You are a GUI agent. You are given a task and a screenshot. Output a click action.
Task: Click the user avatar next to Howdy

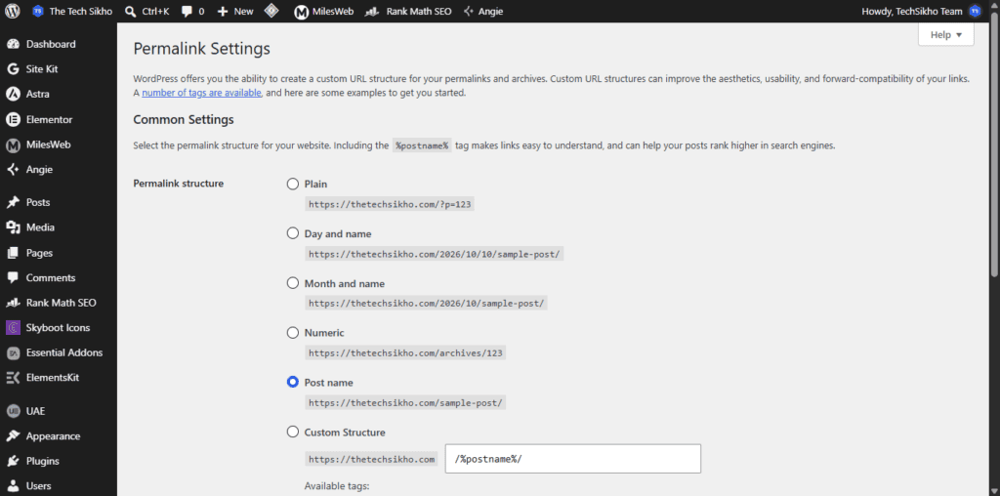click(x=975, y=11)
